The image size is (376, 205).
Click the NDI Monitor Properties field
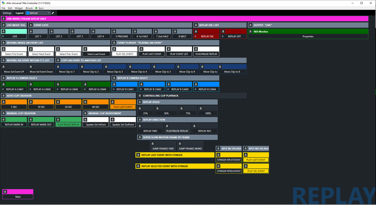click(308, 36)
